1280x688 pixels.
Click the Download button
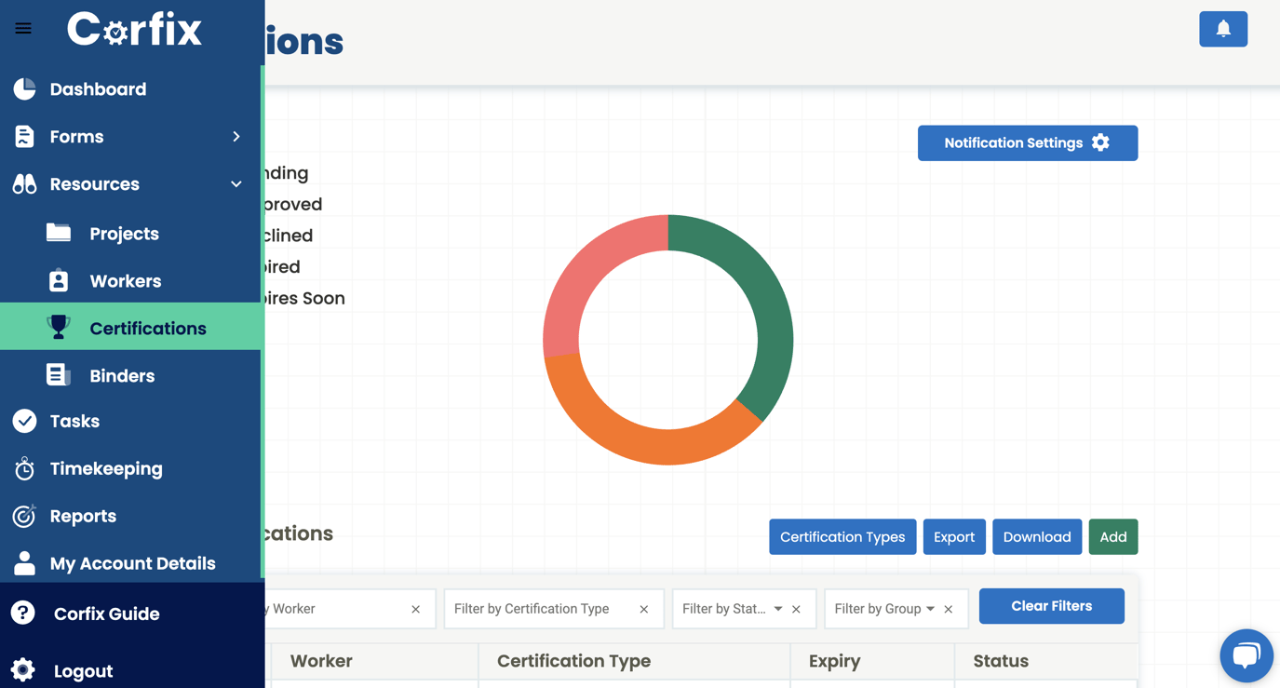tap(1037, 537)
